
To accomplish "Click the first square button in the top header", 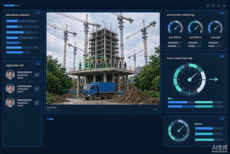I will tap(208, 6).
